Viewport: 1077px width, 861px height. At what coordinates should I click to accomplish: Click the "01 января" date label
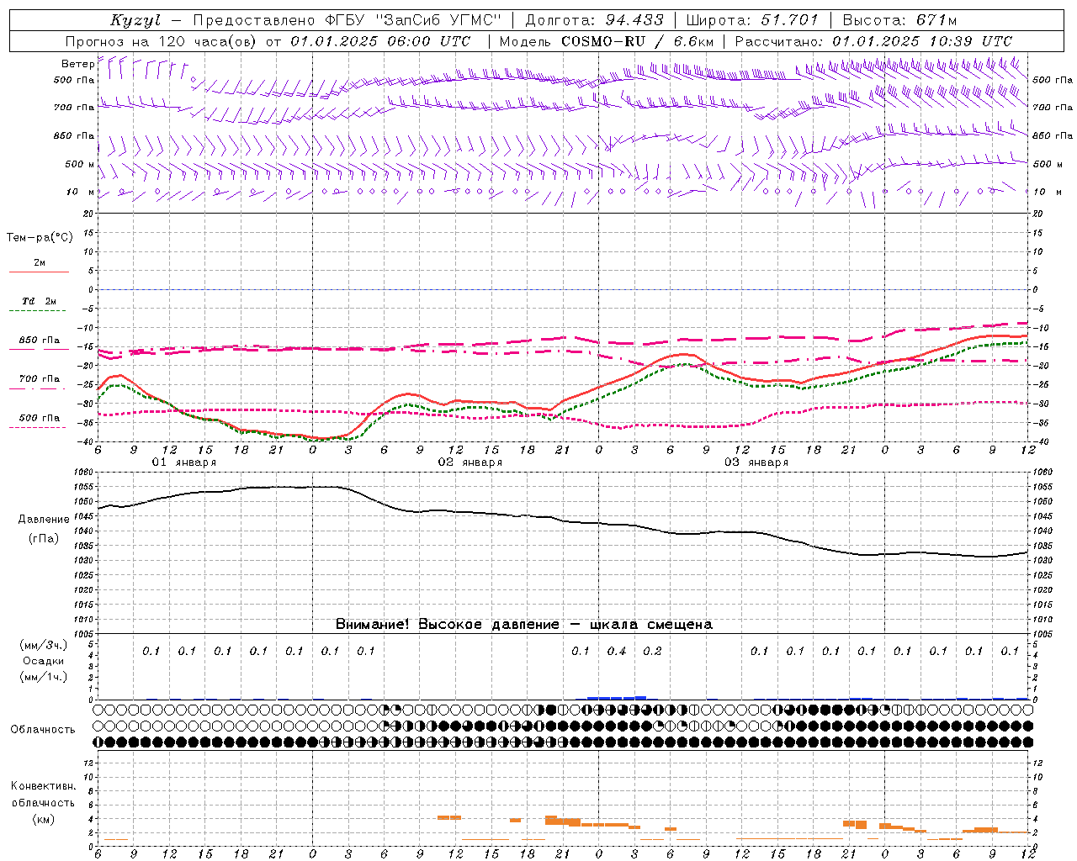(184, 462)
